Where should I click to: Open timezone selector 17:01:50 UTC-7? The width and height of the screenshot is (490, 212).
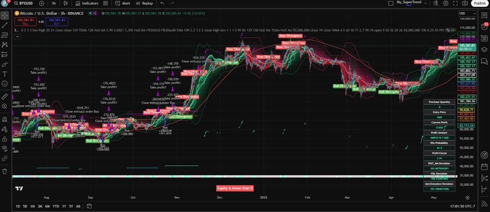(463, 206)
